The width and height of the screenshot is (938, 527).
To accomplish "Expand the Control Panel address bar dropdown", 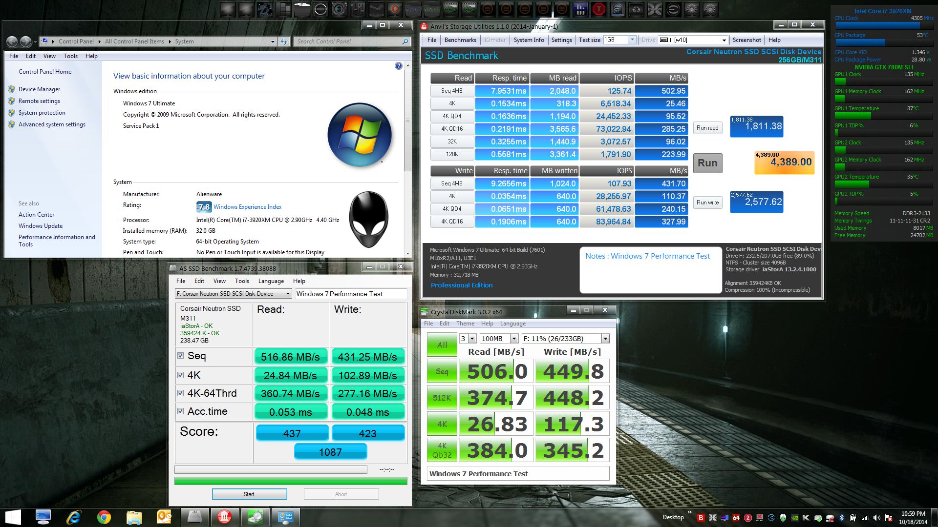I will 273,41.
